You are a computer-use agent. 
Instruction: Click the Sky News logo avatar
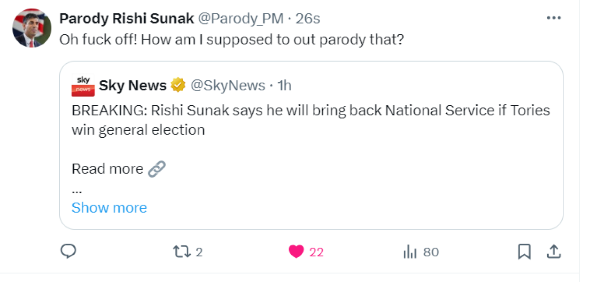point(83,85)
